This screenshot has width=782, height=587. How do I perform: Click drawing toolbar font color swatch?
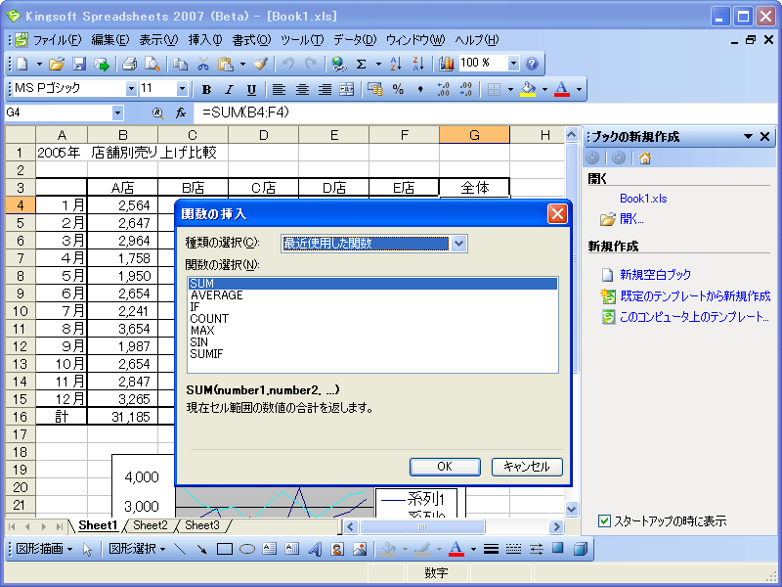click(x=456, y=550)
